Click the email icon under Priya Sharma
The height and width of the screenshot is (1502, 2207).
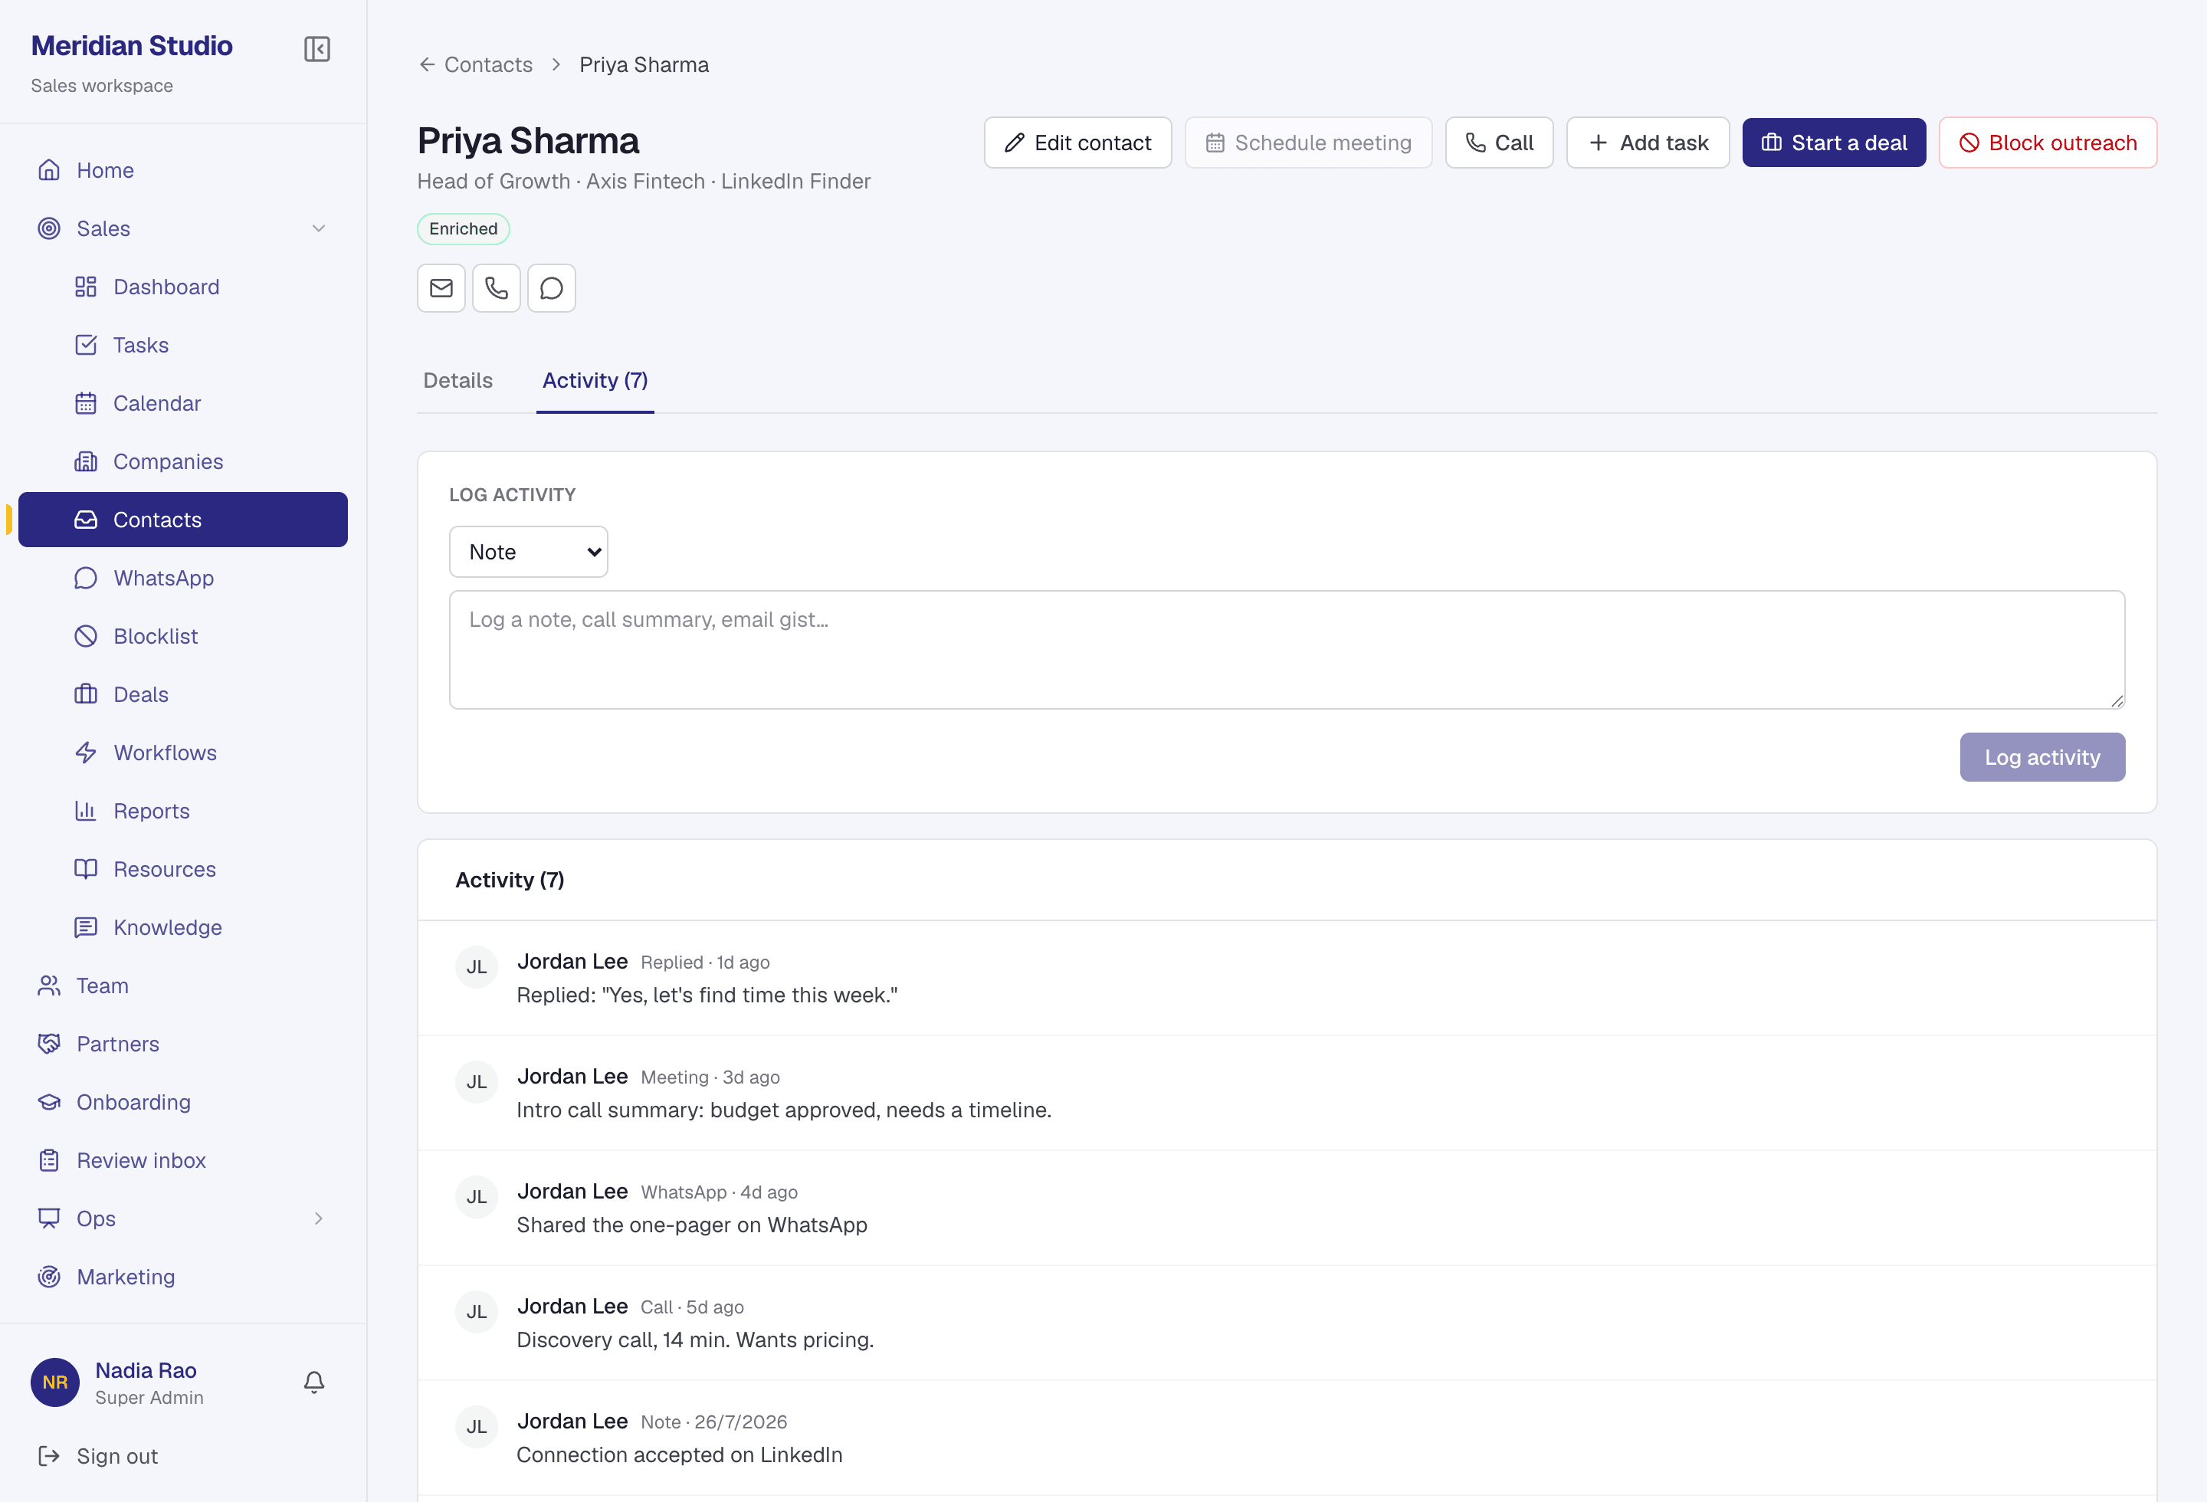(441, 287)
